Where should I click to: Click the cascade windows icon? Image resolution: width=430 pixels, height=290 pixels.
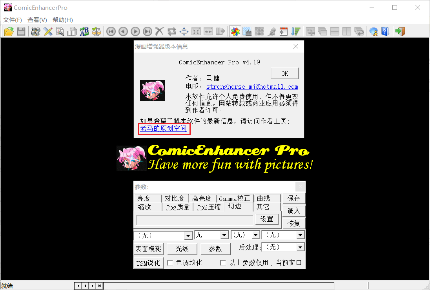click(x=322, y=31)
